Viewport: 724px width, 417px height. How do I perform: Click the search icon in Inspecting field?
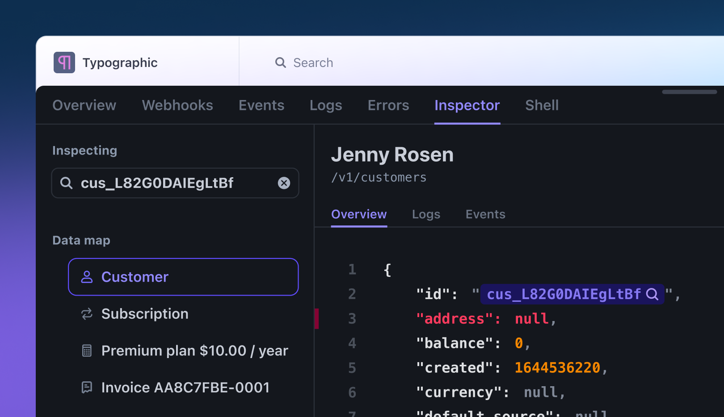click(67, 183)
